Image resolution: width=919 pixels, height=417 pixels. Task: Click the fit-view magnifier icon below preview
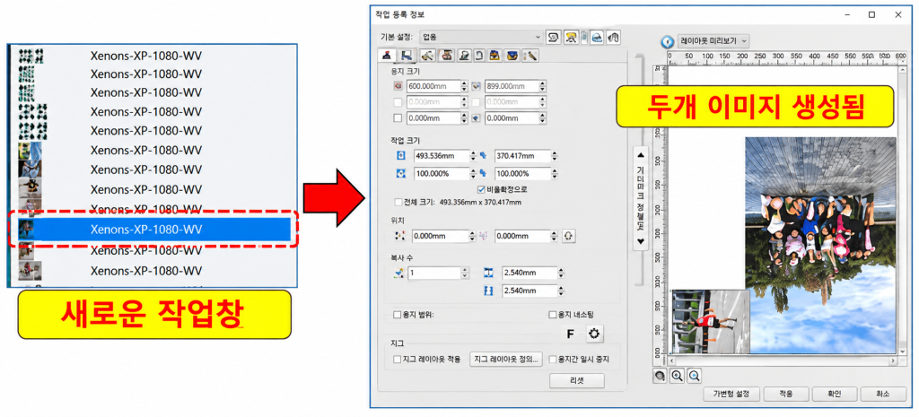[x=660, y=376]
